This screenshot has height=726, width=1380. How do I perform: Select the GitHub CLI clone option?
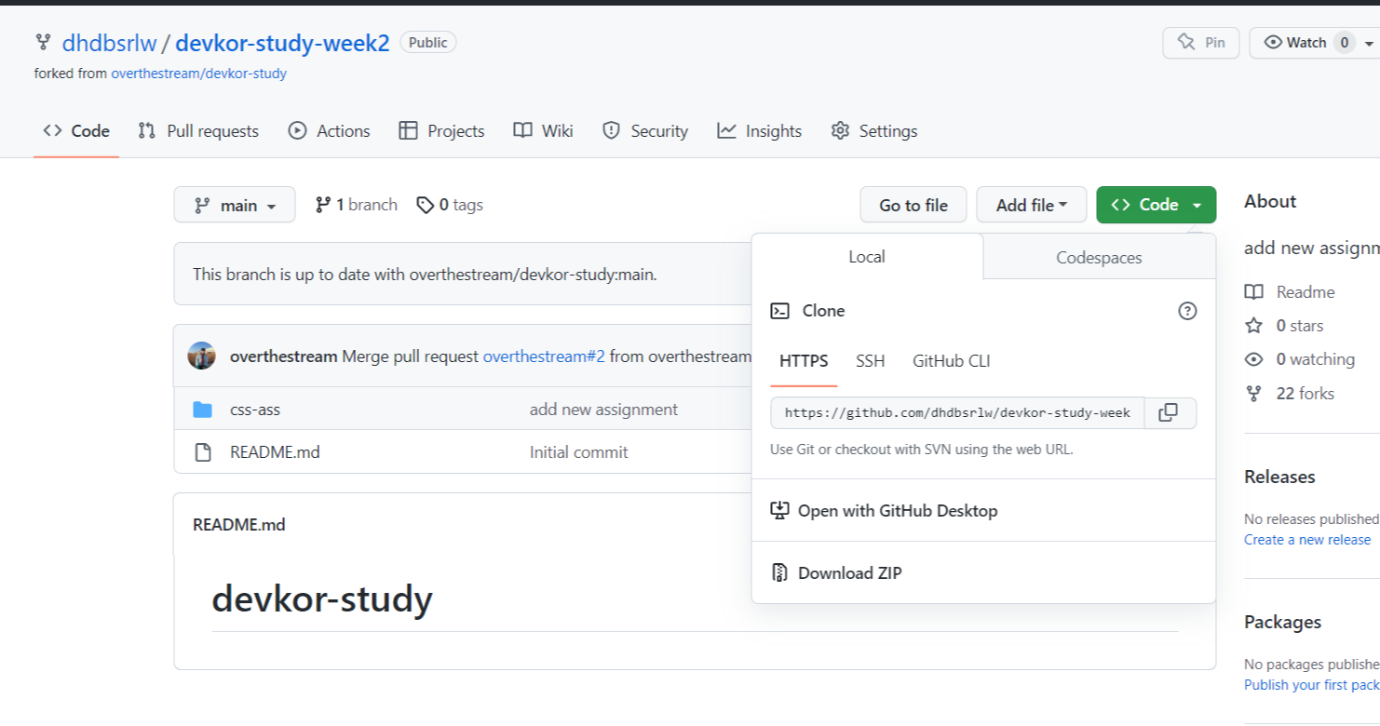[952, 361]
